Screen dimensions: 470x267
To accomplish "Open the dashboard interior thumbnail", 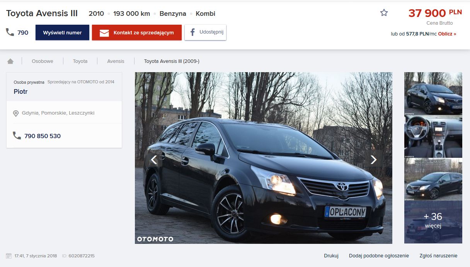I will click(x=433, y=137).
